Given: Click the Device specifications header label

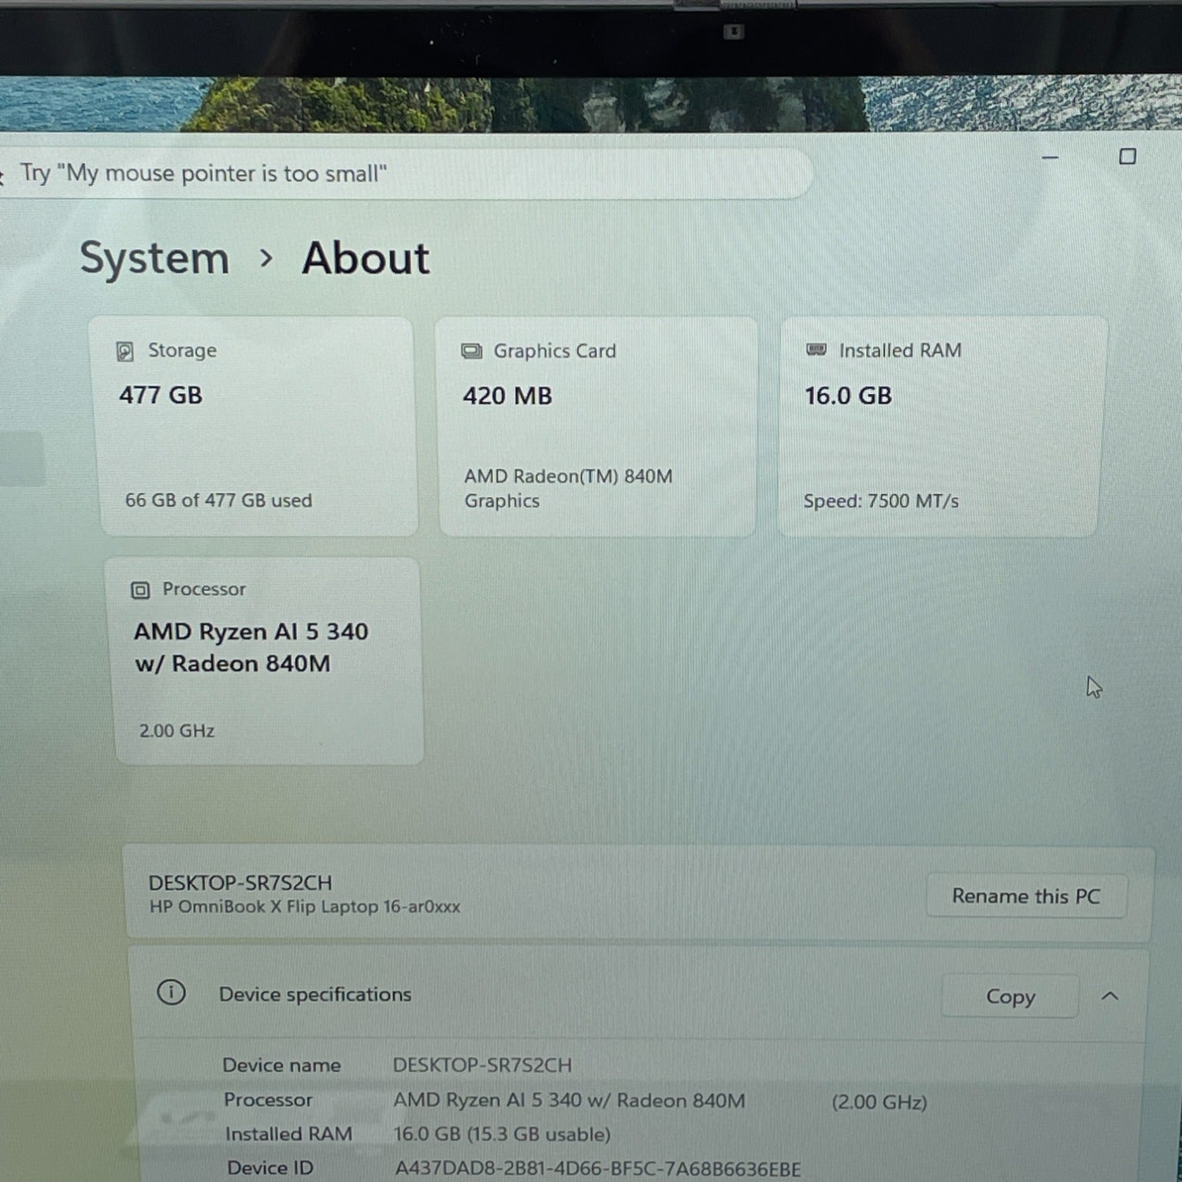Looking at the screenshot, I should (x=315, y=994).
